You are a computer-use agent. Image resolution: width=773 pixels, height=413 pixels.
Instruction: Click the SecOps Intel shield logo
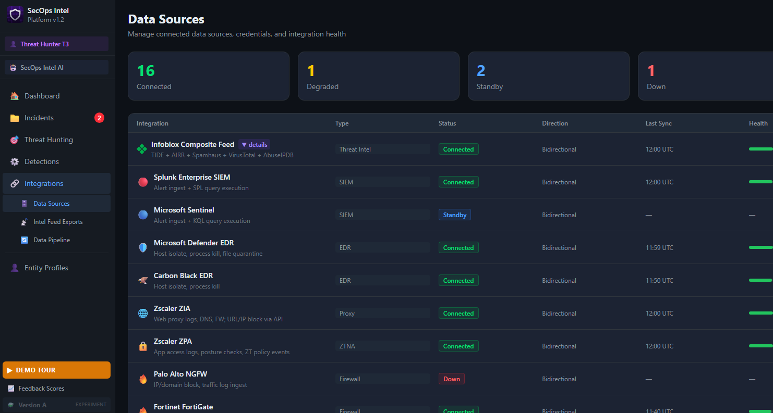15,15
